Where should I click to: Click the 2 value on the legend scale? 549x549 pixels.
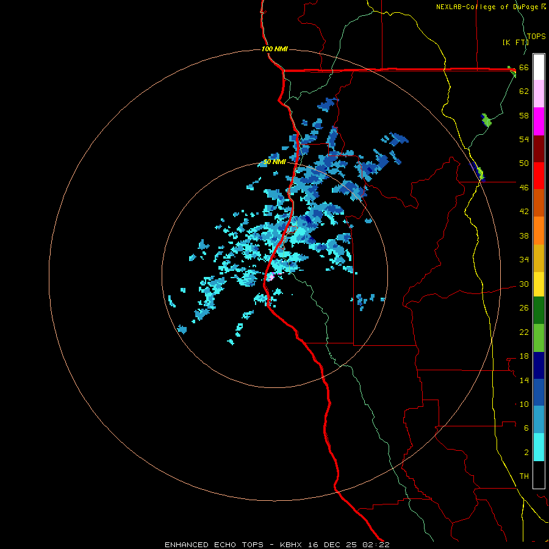pyautogui.click(x=526, y=453)
